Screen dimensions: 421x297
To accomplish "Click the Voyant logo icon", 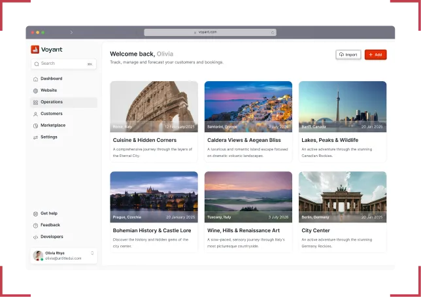I will click(x=35, y=50).
